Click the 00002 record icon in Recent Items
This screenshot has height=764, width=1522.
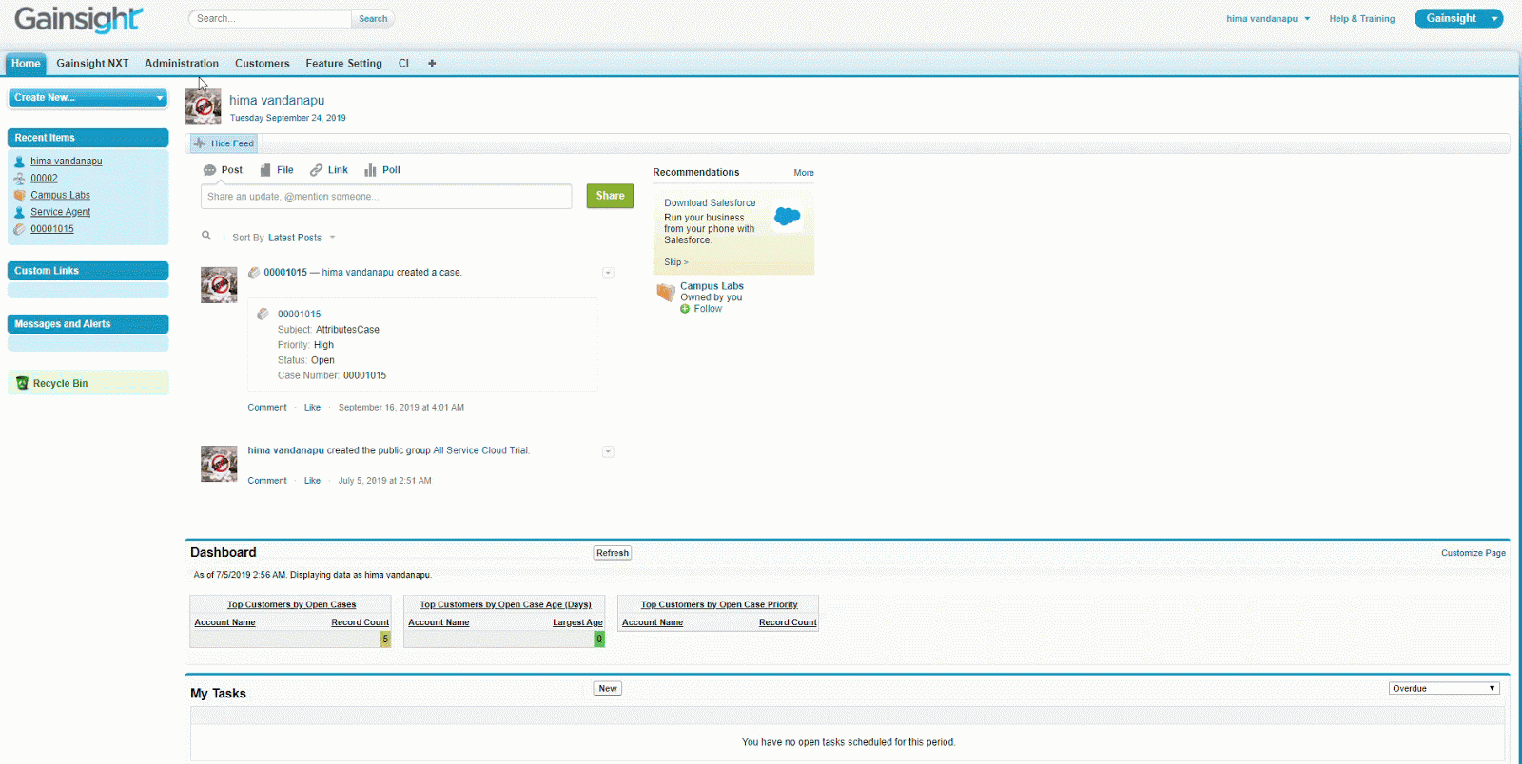(x=19, y=179)
